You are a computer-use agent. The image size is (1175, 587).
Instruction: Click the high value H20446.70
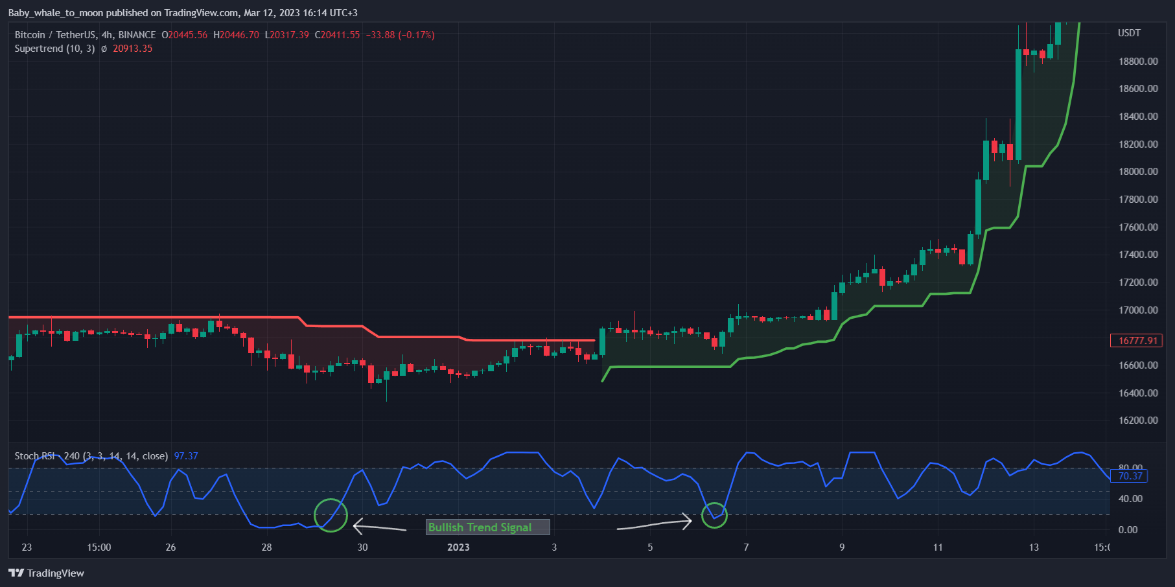236,35
